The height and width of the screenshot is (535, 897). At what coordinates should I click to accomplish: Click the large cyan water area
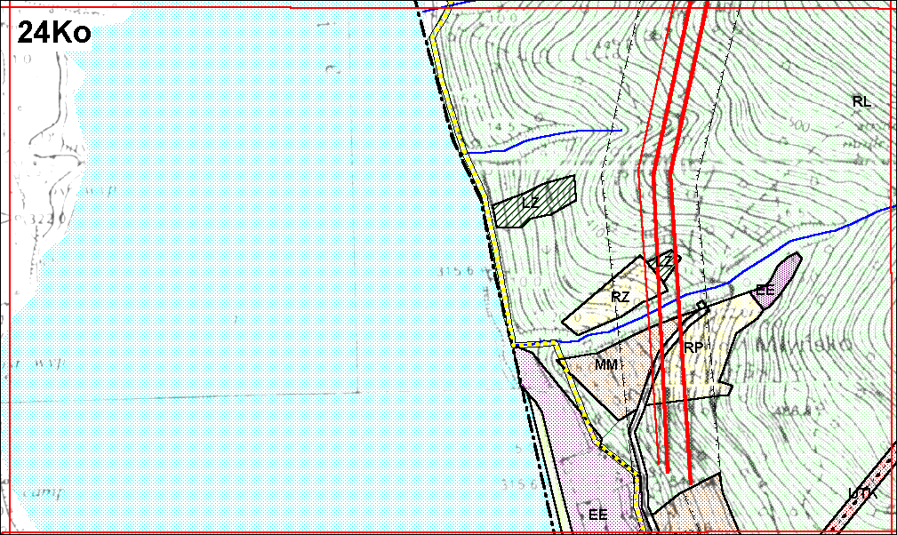coord(267,267)
